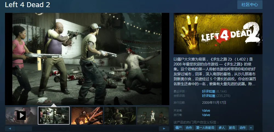
Task: Click the release date 2009年11月17日
Action: click(214, 102)
